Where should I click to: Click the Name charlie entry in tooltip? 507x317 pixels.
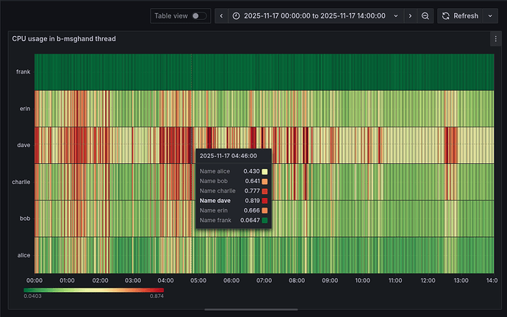click(217, 190)
